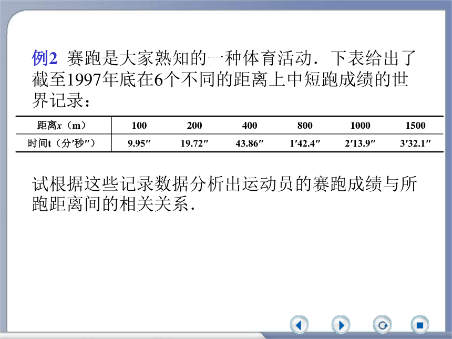This screenshot has width=452, height=339.
Task: Click the circular replay/refresh button
Action: (382, 325)
